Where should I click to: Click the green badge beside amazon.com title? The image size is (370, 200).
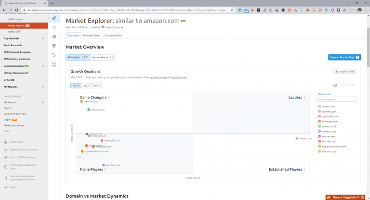click(x=184, y=21)
